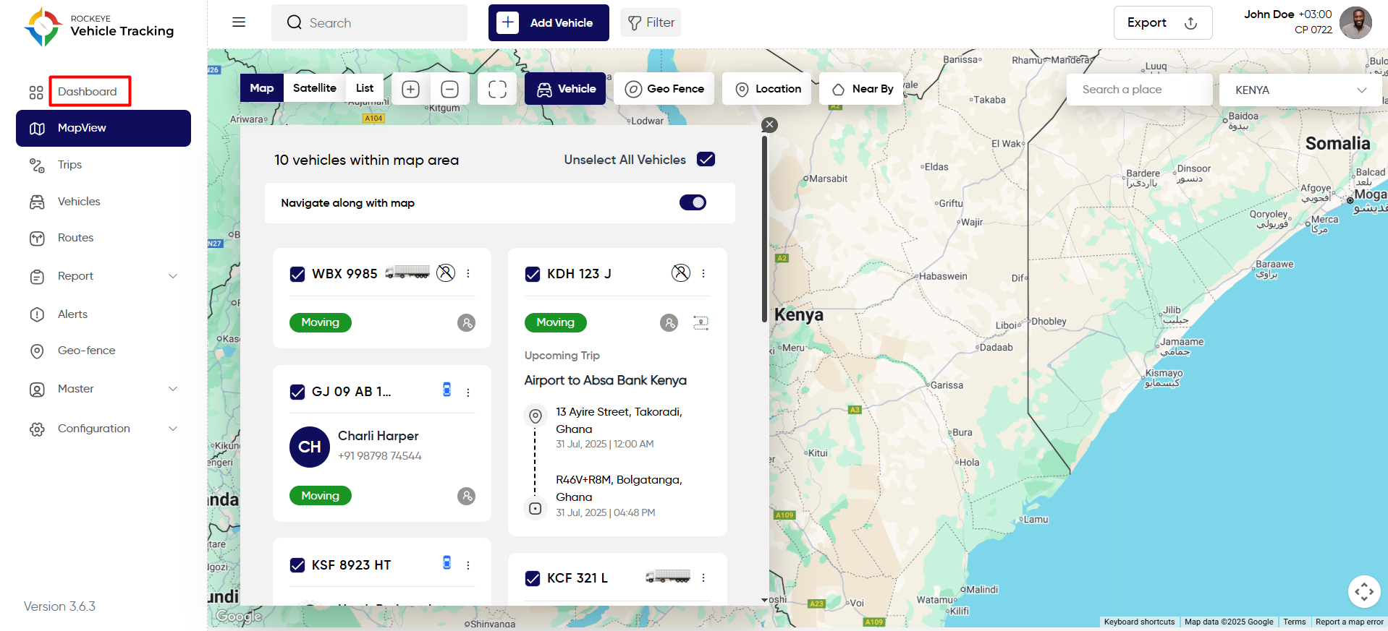Click no-driver icon on KDH 123 J
The width and height of the screenshot is (1388, 631).
(681, 272)
